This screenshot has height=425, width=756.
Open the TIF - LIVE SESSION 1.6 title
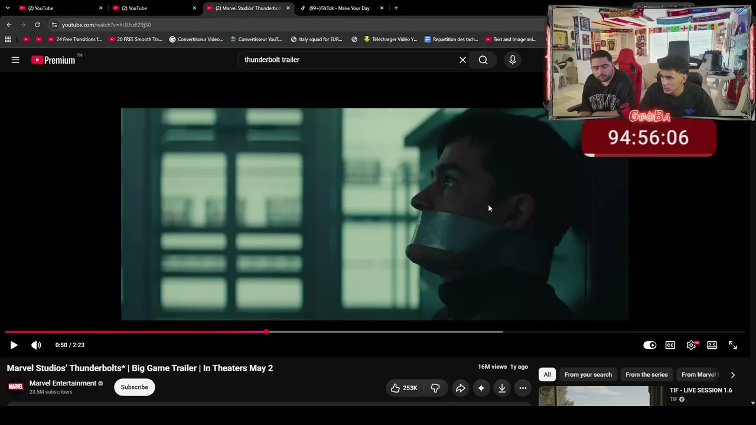[x=700, y=390]
